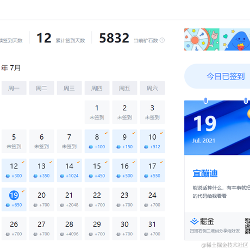250x250 pixels.
Task: Click the check mark on day 15
Action: pyautogui.click(x=106, y=162)
